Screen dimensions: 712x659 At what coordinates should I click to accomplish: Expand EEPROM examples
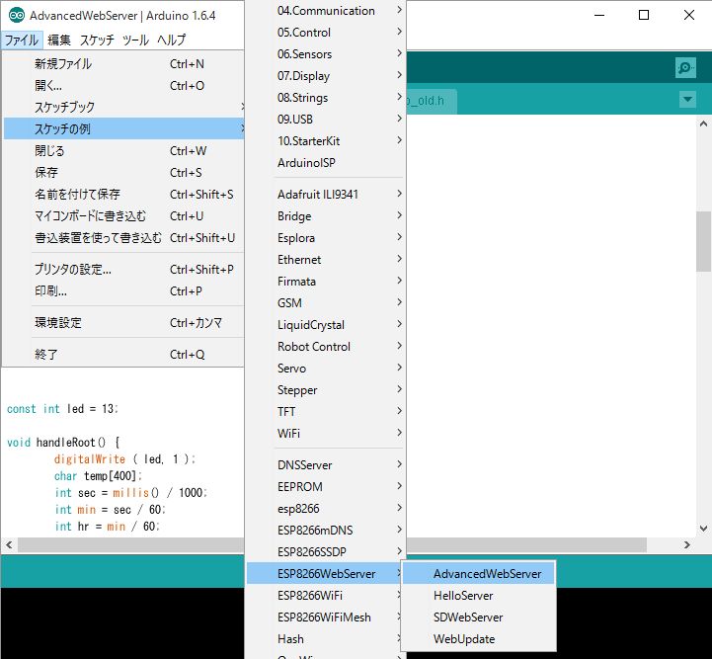point(325,487)
